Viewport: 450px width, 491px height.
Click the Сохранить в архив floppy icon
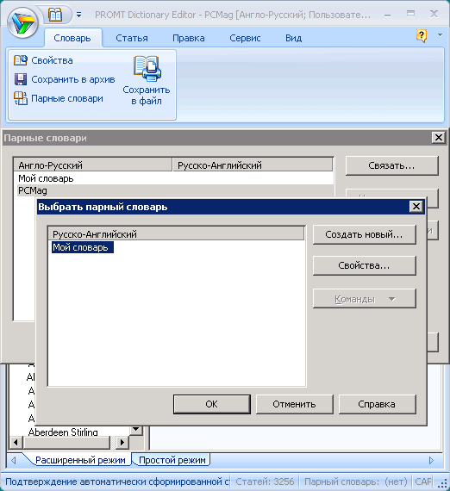tap(21, 79)
